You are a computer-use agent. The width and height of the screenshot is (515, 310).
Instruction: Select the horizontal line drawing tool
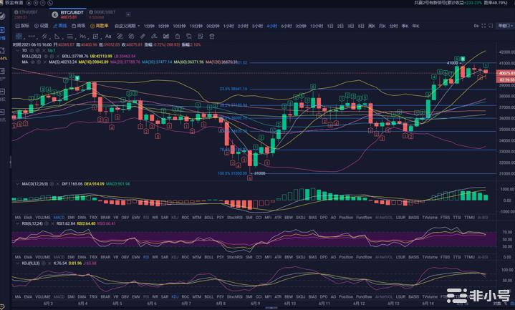point(32,36)
